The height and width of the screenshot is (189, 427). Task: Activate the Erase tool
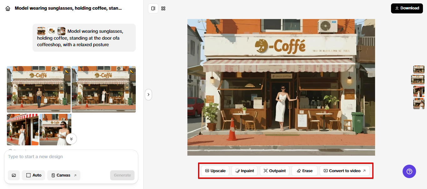pyautogui.click(x=304, y=171)
